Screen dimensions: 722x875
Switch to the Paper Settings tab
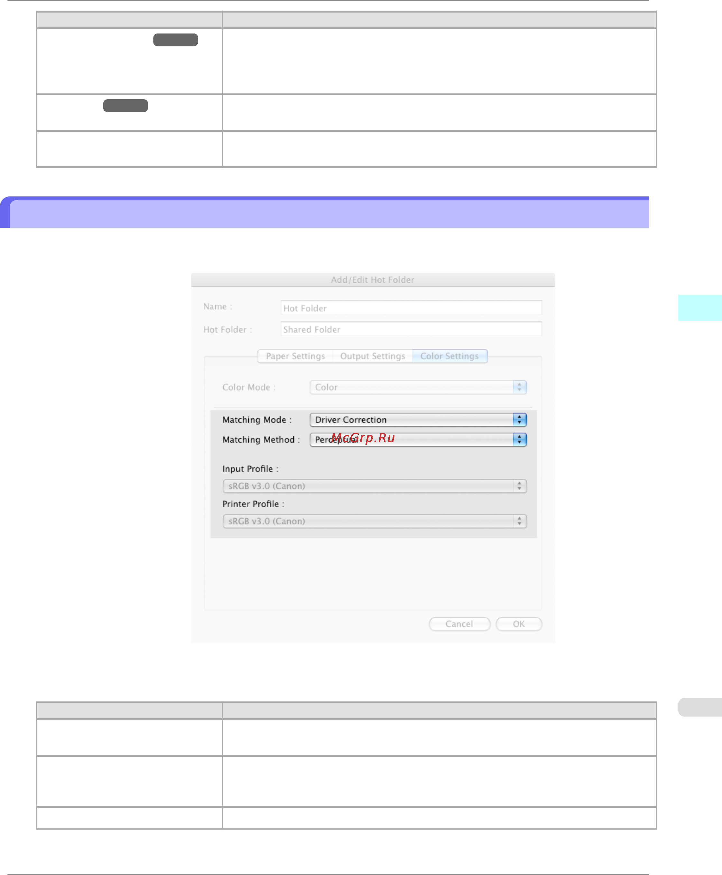295,356
